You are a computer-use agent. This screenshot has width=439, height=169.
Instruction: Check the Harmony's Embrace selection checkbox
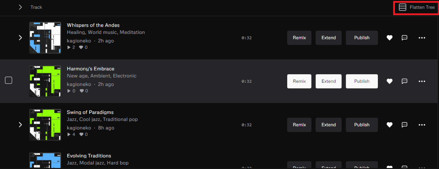click(8, 80)
